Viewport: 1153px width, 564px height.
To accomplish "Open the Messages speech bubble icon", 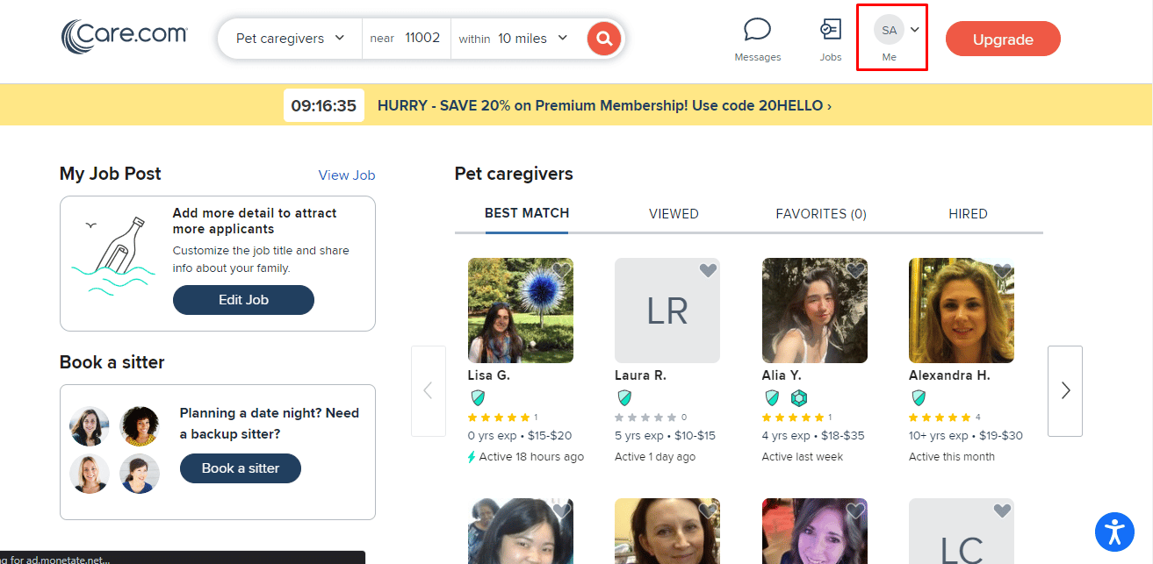I will pyautogui.click(x=757, y=30).
